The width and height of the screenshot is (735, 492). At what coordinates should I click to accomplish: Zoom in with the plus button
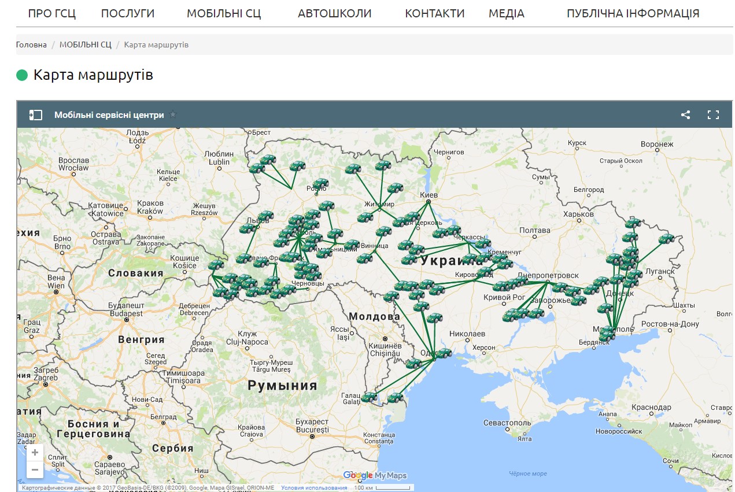35,453
